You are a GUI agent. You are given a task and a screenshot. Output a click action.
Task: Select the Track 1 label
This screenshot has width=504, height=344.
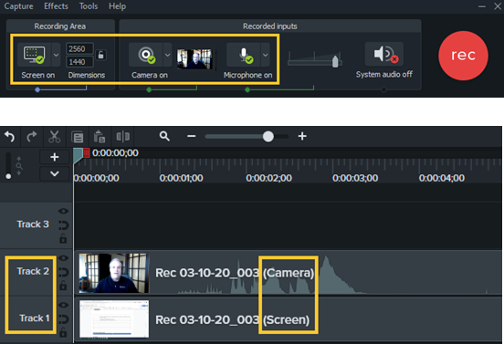(35, 318)
